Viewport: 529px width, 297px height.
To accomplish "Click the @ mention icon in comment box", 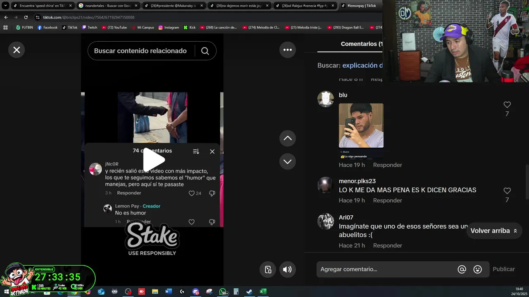I will (x=462, y=269).
